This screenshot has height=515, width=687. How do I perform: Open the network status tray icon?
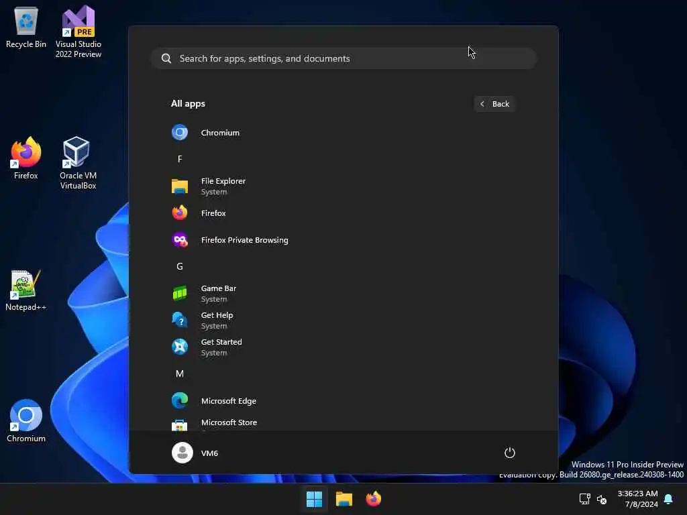[x=584, y=499]
